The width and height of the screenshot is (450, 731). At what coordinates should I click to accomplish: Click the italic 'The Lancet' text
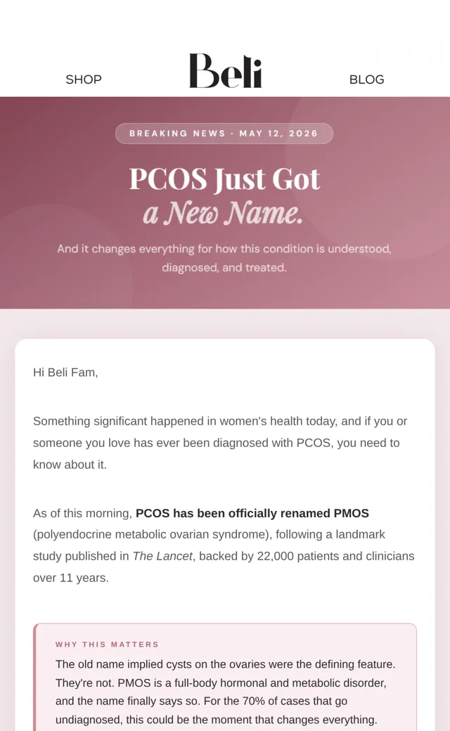pyautogui.click(x=162, y=556)
